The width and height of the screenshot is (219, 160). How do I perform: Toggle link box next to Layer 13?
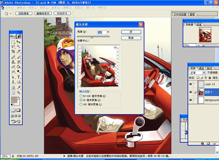pyautogui.click(x=195, y=84)
